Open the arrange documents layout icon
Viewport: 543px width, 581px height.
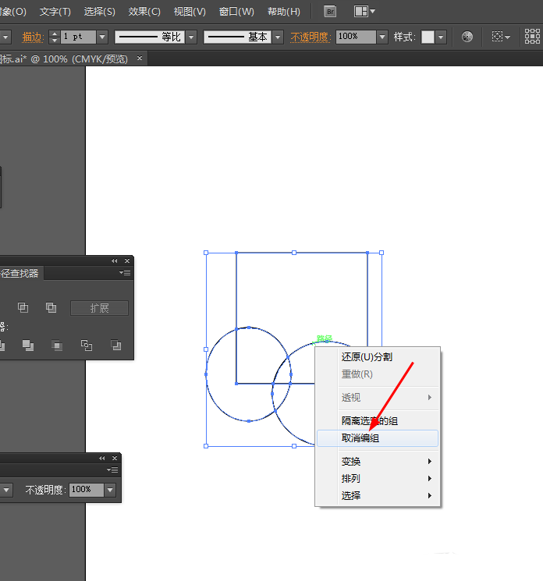pyautogui.click(x=364, y=12)
